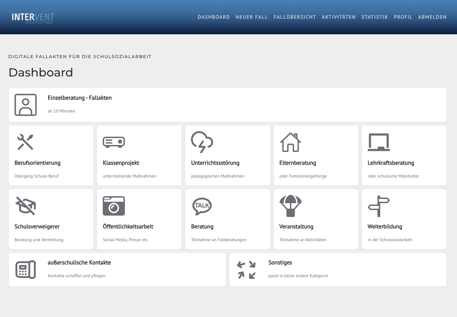Open the Profil page from navigation
Image resolution: width=457 pixels, height=317 pixels.
pyautogui.click(x=403, y=17)
